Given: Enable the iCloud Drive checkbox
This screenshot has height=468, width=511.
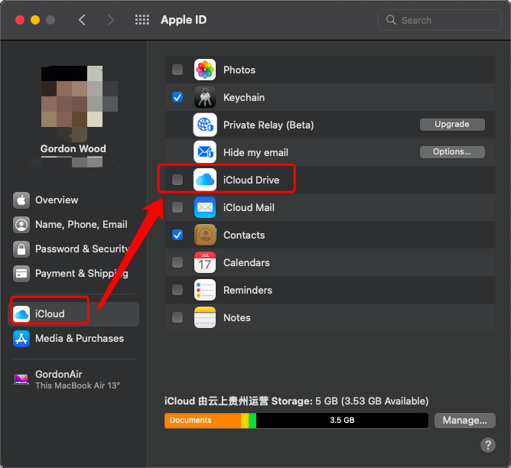Looking at the screenshot, I should point(177,180).
